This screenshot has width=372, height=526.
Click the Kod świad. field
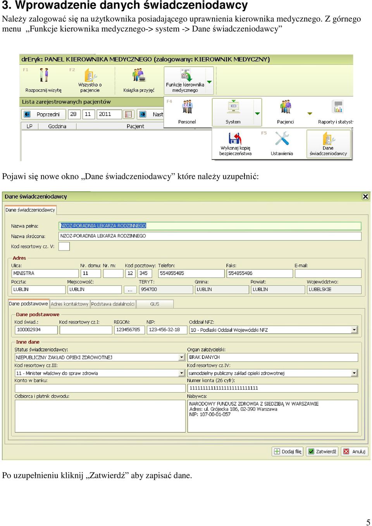point(36,330)
